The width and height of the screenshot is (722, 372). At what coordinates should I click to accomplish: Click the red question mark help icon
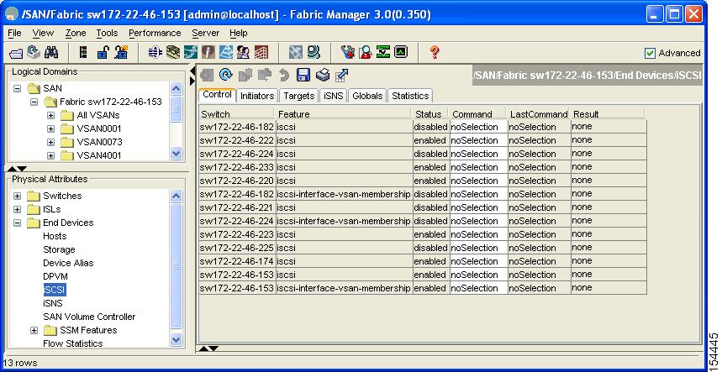click(x=435, y=52)
